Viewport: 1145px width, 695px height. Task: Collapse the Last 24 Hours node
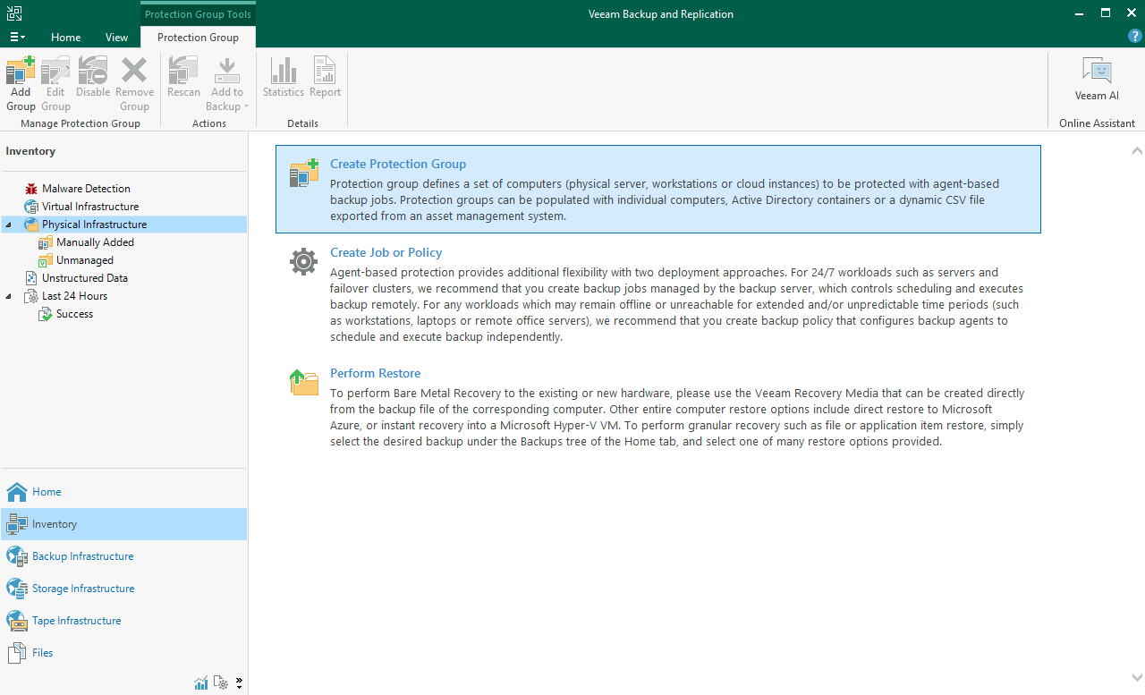click(x=8, y=296)
